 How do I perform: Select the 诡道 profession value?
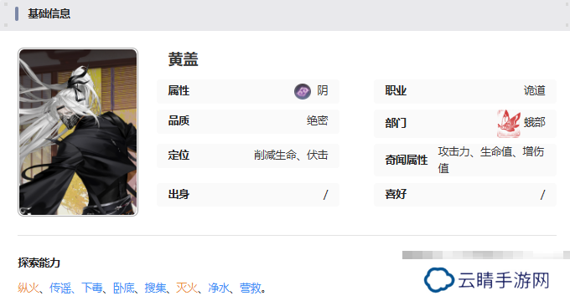click(x=535, y=90)
